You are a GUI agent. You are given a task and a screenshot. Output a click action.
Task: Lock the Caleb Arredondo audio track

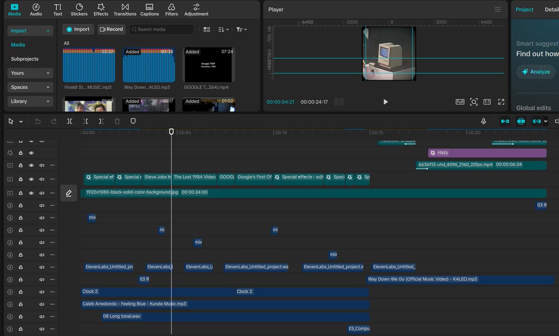[x=20, y=304]
